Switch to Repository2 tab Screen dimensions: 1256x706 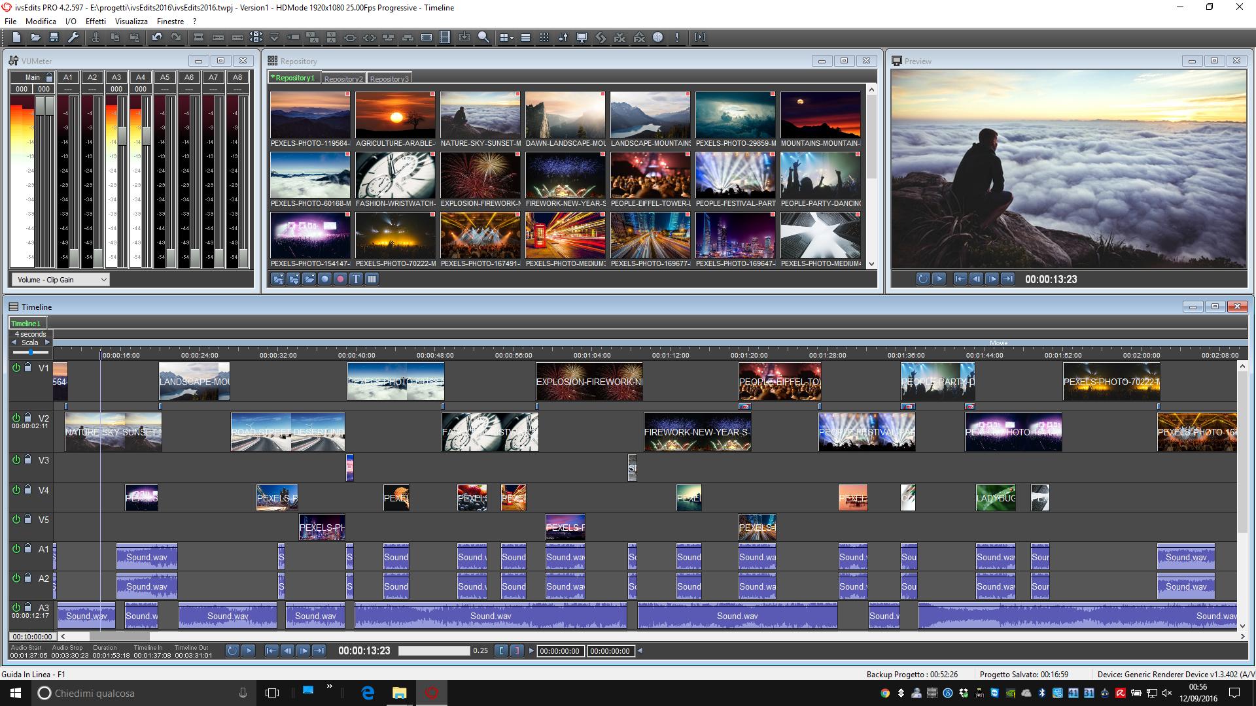click(343, 78)
